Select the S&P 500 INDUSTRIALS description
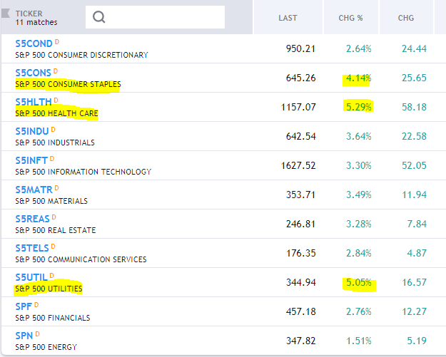This screenshot has height=357, width=446. click(x=55, y=143)
